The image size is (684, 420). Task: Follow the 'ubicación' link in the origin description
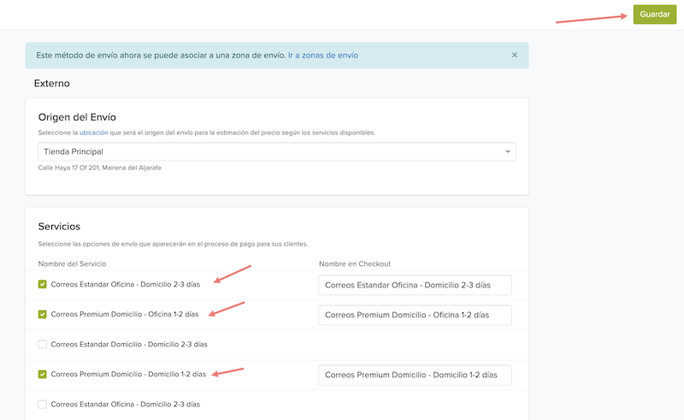[x=93, y=133]
